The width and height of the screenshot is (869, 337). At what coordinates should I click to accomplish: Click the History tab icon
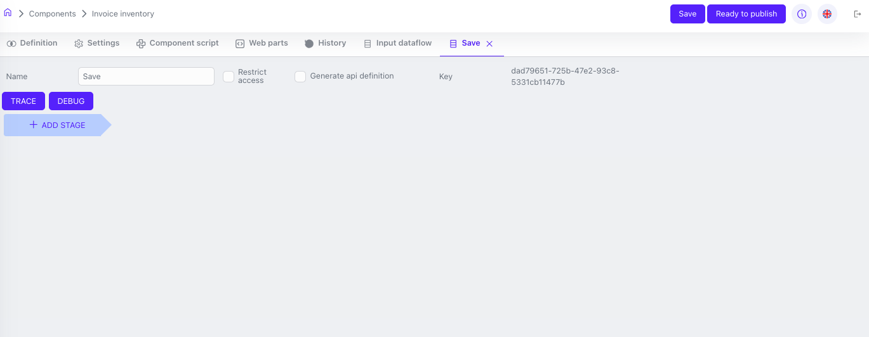point(309,44)
